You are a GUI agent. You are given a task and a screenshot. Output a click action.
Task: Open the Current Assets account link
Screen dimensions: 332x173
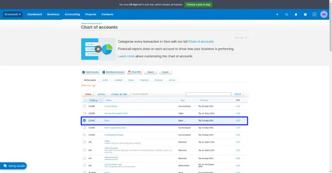point(111,106)
